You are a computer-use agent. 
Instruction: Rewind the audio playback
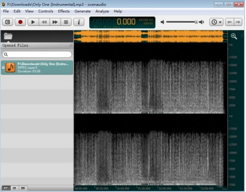pos(44,22)
